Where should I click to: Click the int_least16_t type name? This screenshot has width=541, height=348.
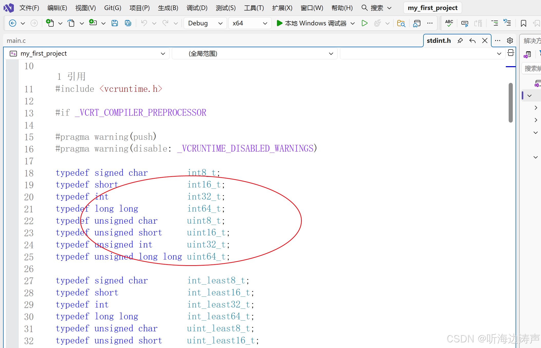pos(219,292)
